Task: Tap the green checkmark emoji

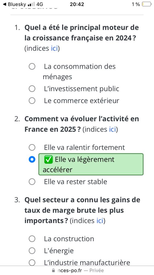Action: pyautogui.click(x=49, y=160)
